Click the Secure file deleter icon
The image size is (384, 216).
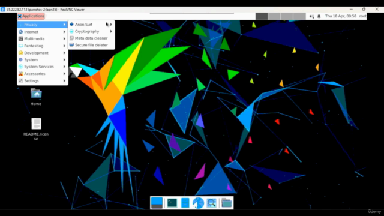tap(71, 45)
